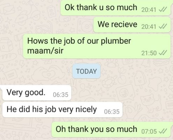
Task: Click the bubble tail of 'Very good.' message
Action: coord(1,87)
